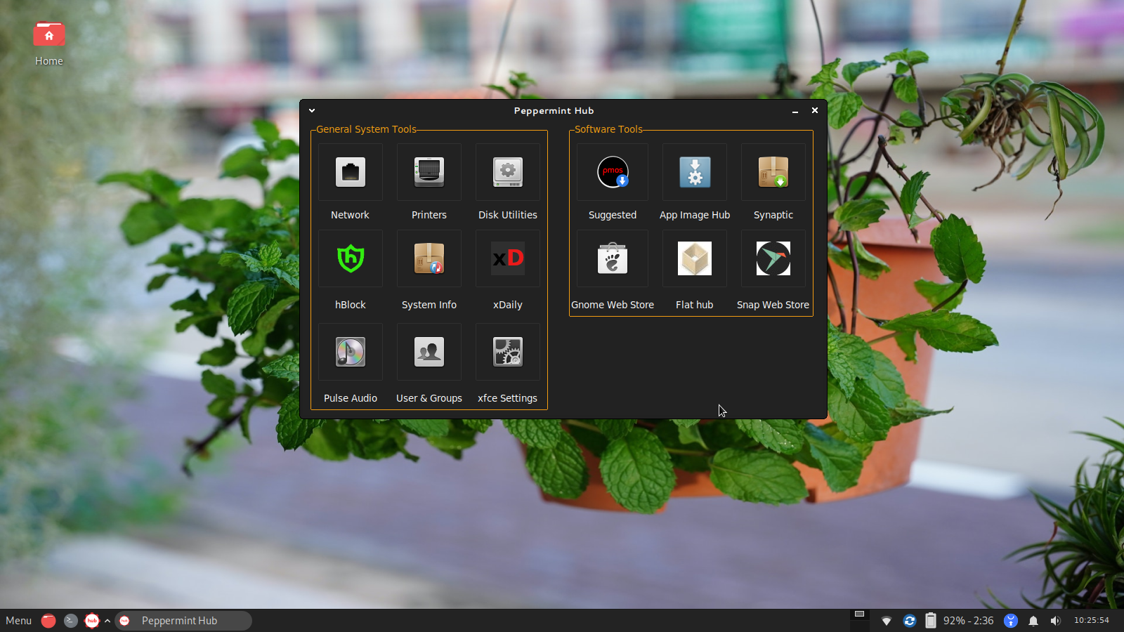Open User & Groups

[429, 352]
